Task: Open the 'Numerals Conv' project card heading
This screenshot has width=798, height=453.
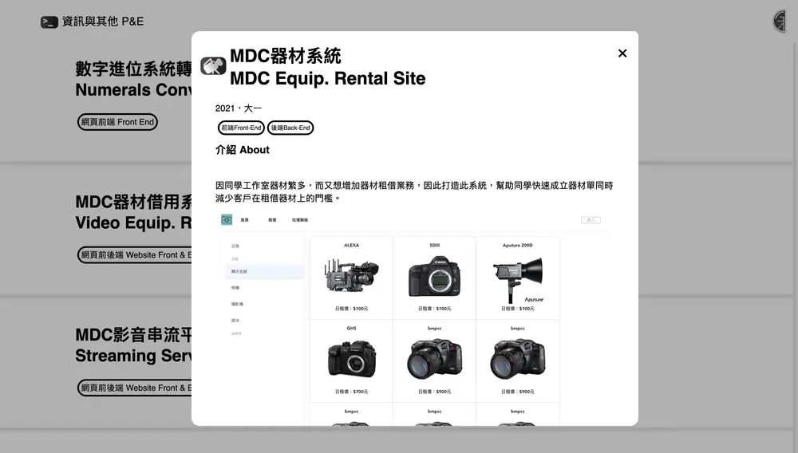Action: point(133,90)
